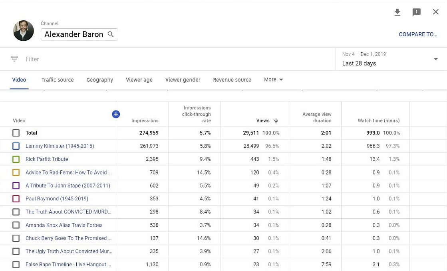The image size is (447, 271).
Task: Open the Rick Parfitt Tribute video link
Action: pyautogui.click(x=47, y=159)
